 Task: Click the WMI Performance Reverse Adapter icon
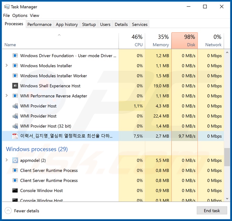click(15, 96)
